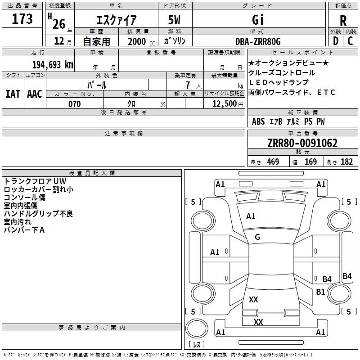Select the ハンドルグリップ不良 inspector note
The width and height of the screenshot is (360, 360).
[38, 214]
